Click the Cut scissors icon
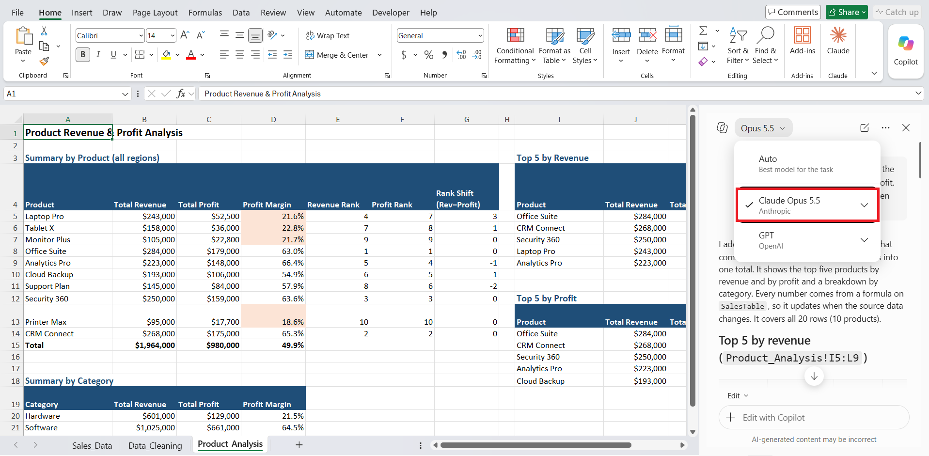Screen dimensions: 929x456 pos(44,31)
